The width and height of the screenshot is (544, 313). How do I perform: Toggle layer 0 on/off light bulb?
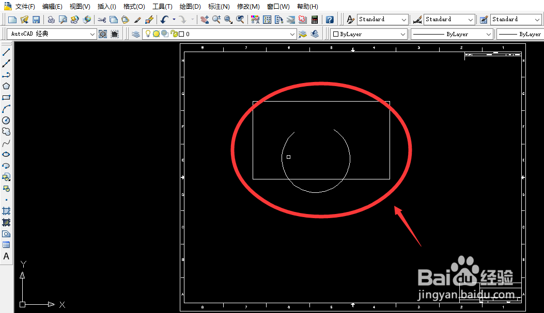coord(148,34)
